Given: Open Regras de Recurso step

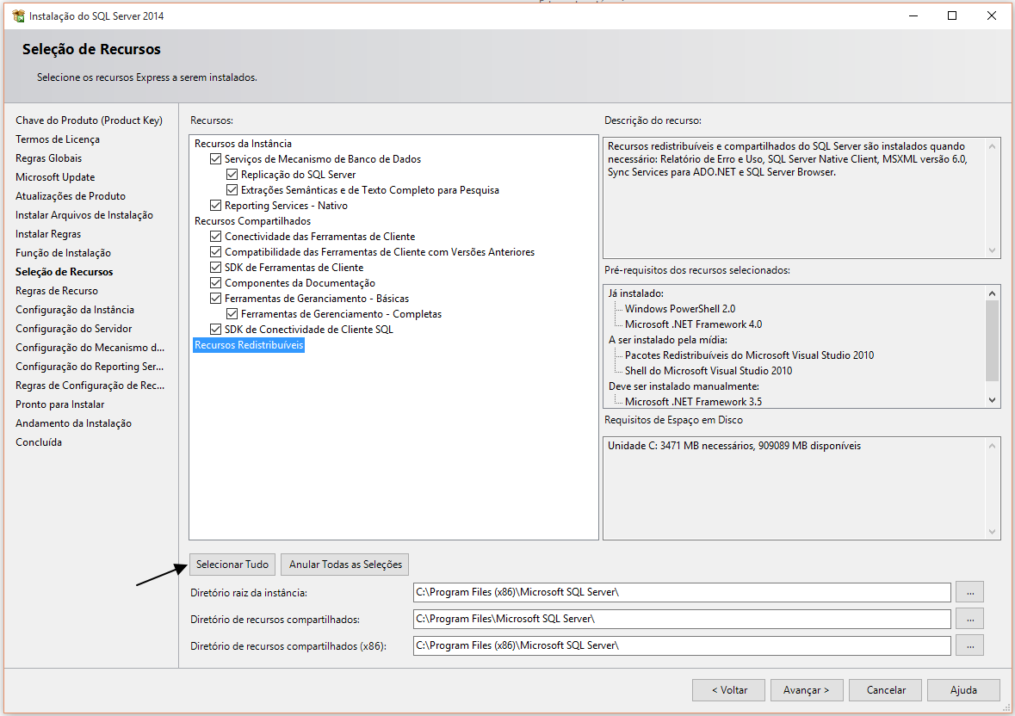Looking at the screenshot, I should click(x=57, y=291).
